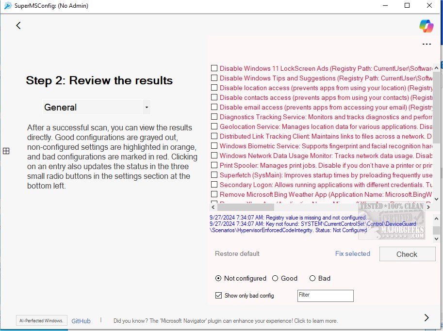Select the Not configured radio button
The width and height of the screenshot is (443, 331).
coord(218,278)
